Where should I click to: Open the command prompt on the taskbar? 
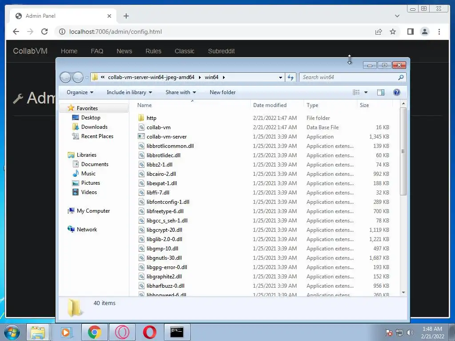177,332
